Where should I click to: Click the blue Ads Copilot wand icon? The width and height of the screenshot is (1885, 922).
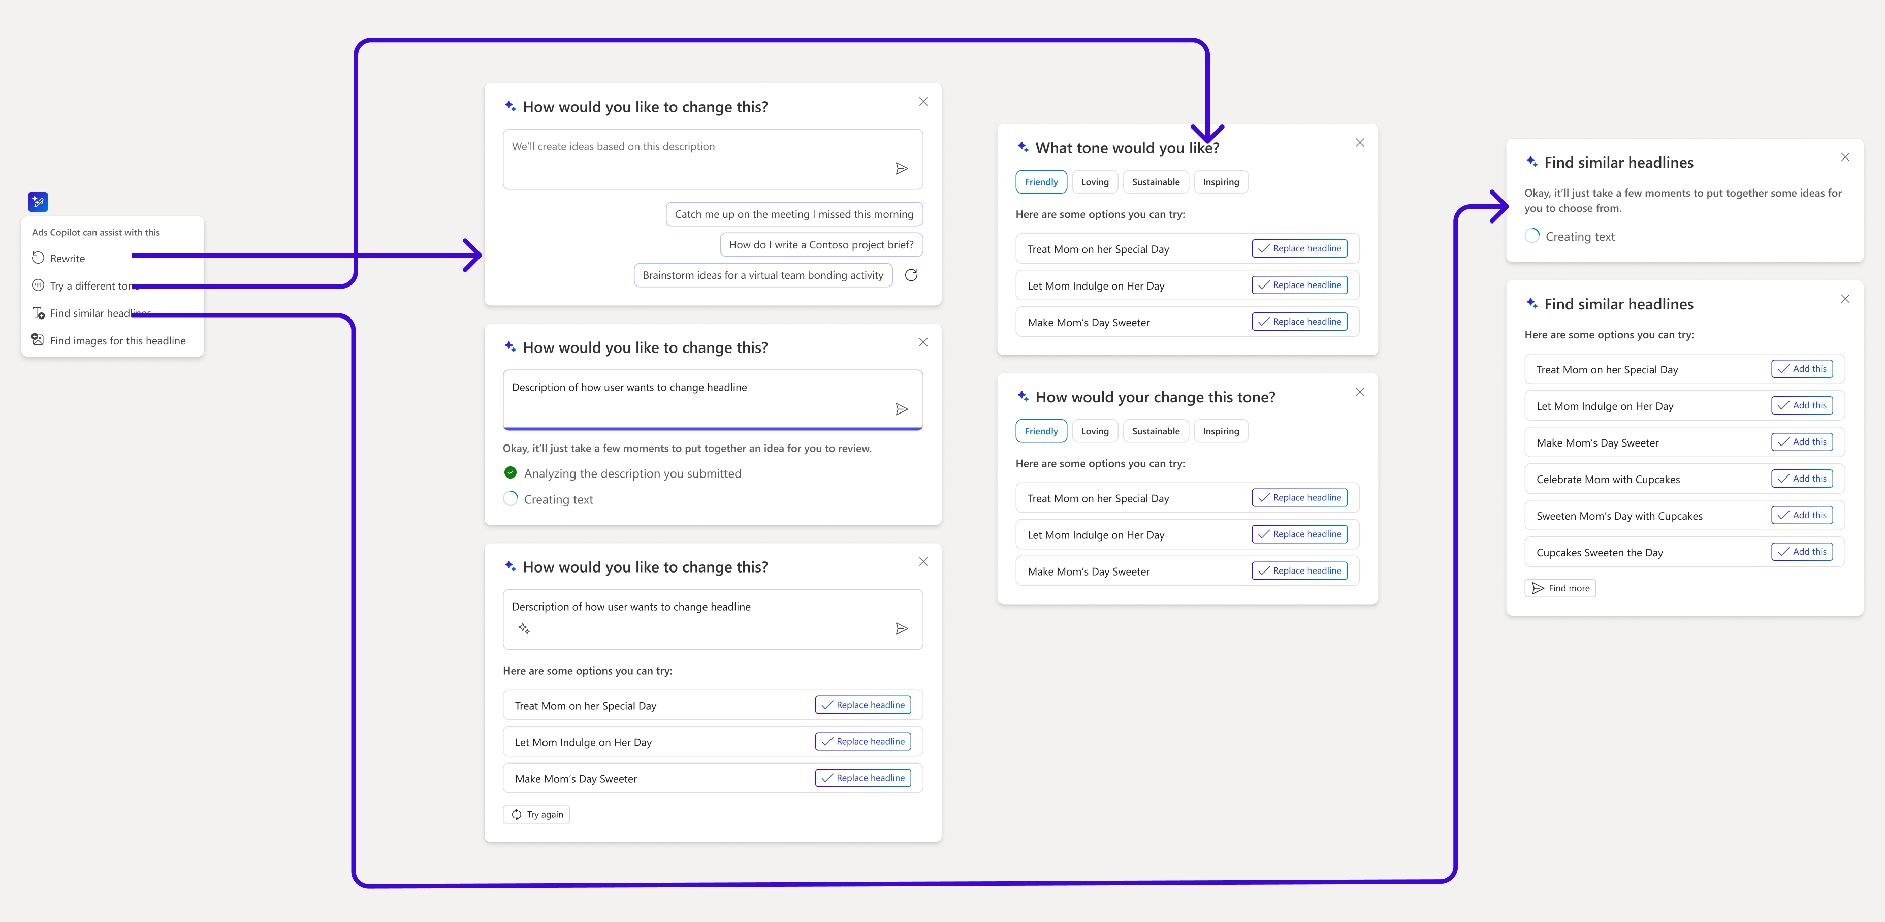[x=38, y=201]
